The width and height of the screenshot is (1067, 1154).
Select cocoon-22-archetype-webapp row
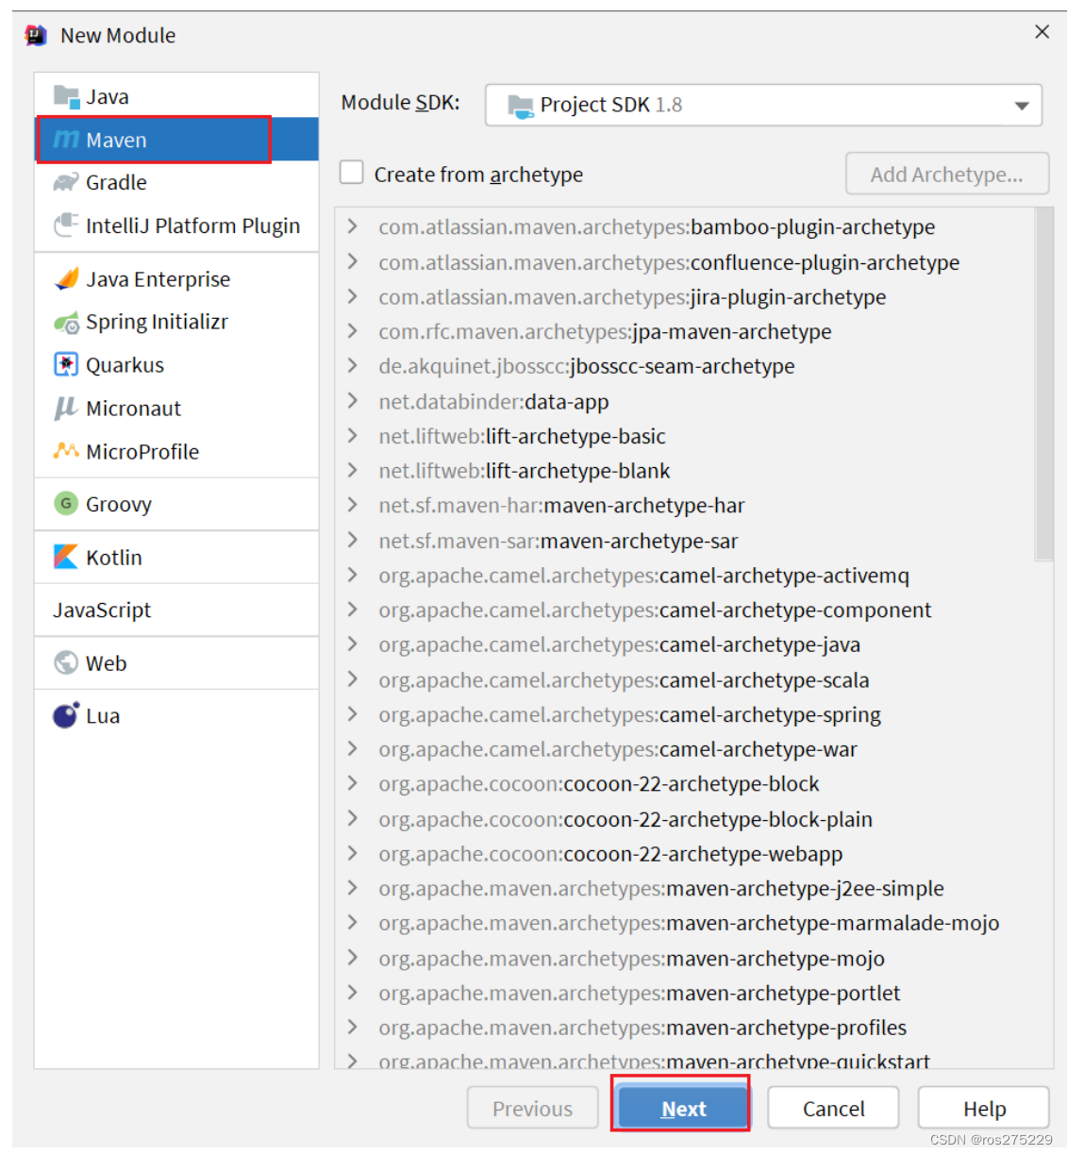click(x=685, y=854)
